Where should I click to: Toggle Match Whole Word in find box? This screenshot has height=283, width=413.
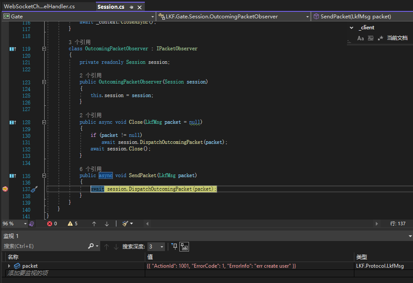click(x=371, y=38)
